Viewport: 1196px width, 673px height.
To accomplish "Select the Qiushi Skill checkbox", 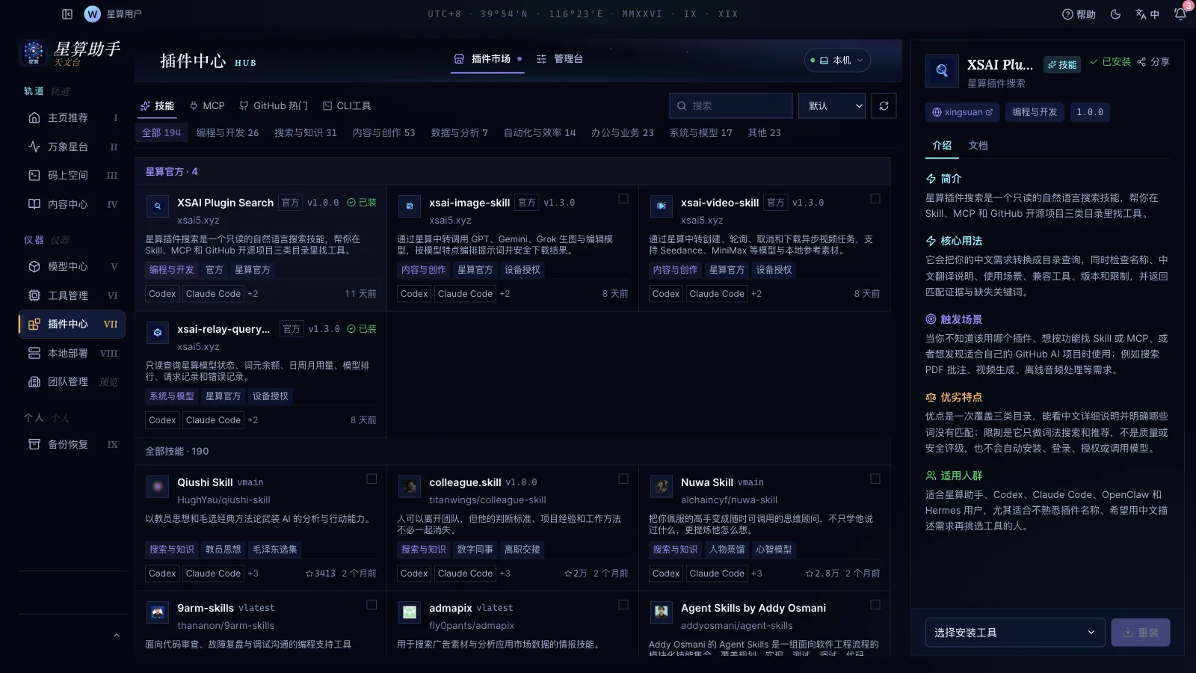I will click(x=372, y=479).
